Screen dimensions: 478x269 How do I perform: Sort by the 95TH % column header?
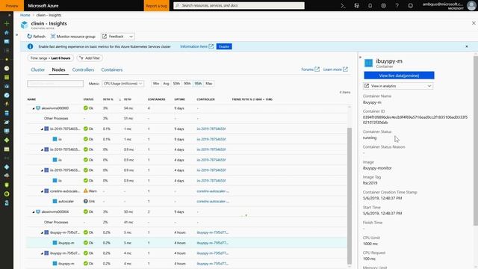point(108,99)
